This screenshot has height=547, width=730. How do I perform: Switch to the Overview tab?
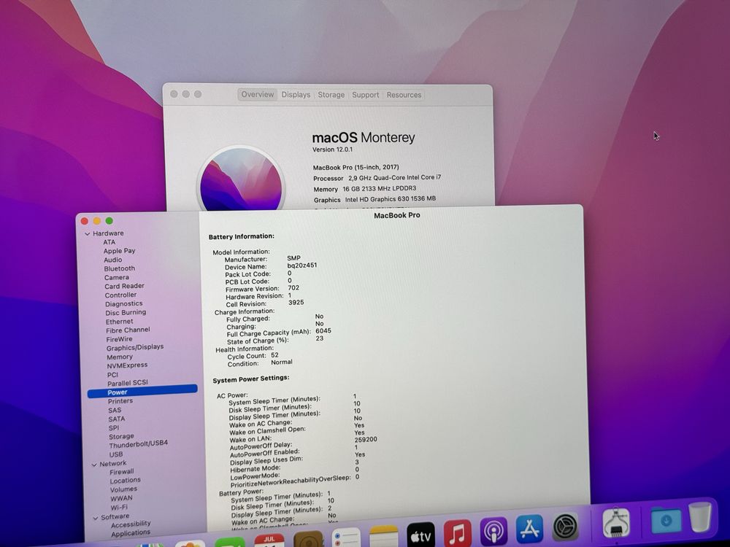(x=258, y=94)
